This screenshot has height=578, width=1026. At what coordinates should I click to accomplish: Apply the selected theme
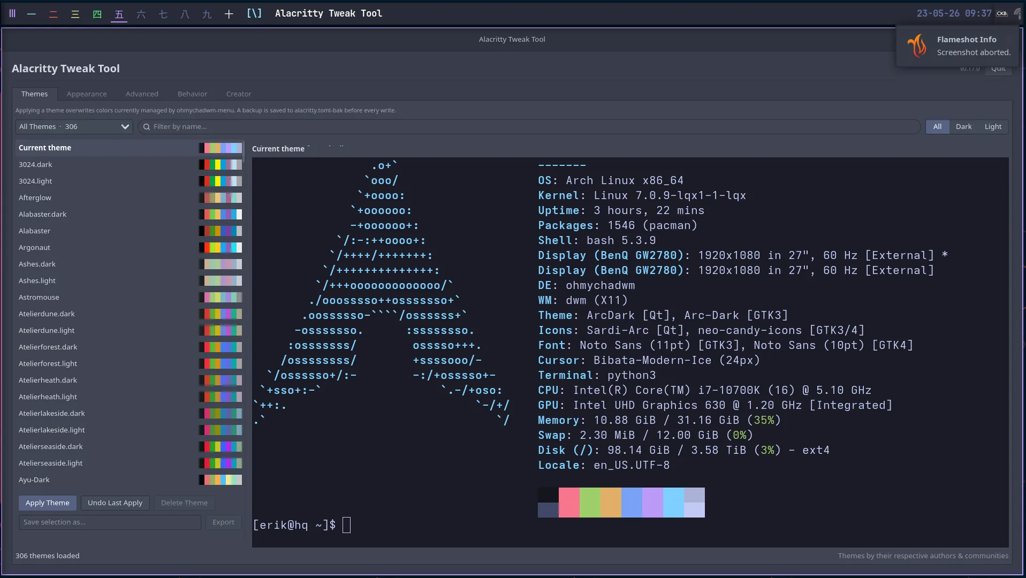(47, 503)
